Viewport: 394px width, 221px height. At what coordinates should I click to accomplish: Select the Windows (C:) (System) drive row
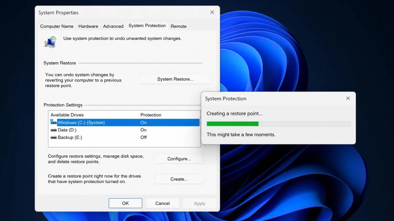[x=124, y=122]
